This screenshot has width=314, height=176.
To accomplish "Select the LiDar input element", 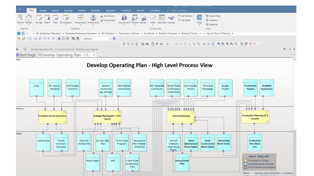I will pyautogui.click(x=36, y=88).
